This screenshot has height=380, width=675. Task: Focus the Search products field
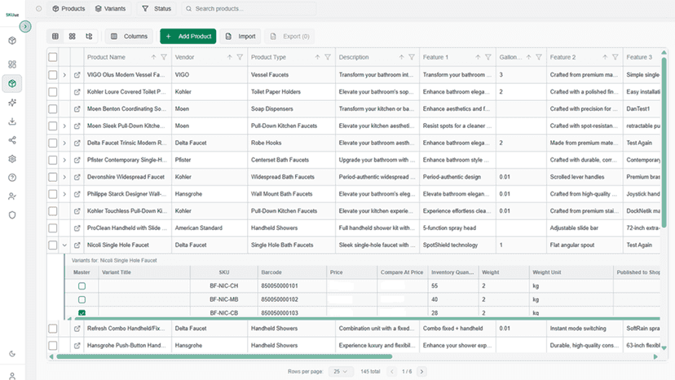(x=249, y=9)
